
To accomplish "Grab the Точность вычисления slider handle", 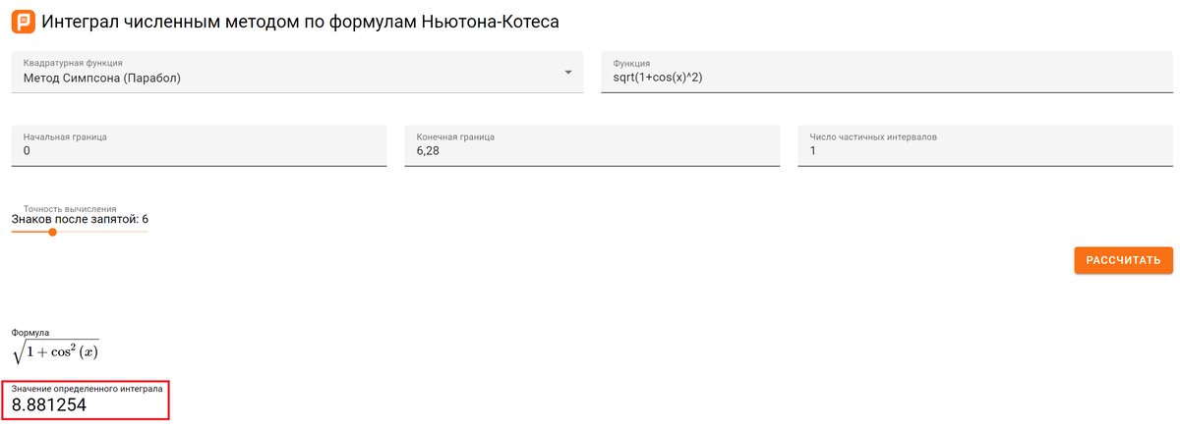I will coord(52,233).
